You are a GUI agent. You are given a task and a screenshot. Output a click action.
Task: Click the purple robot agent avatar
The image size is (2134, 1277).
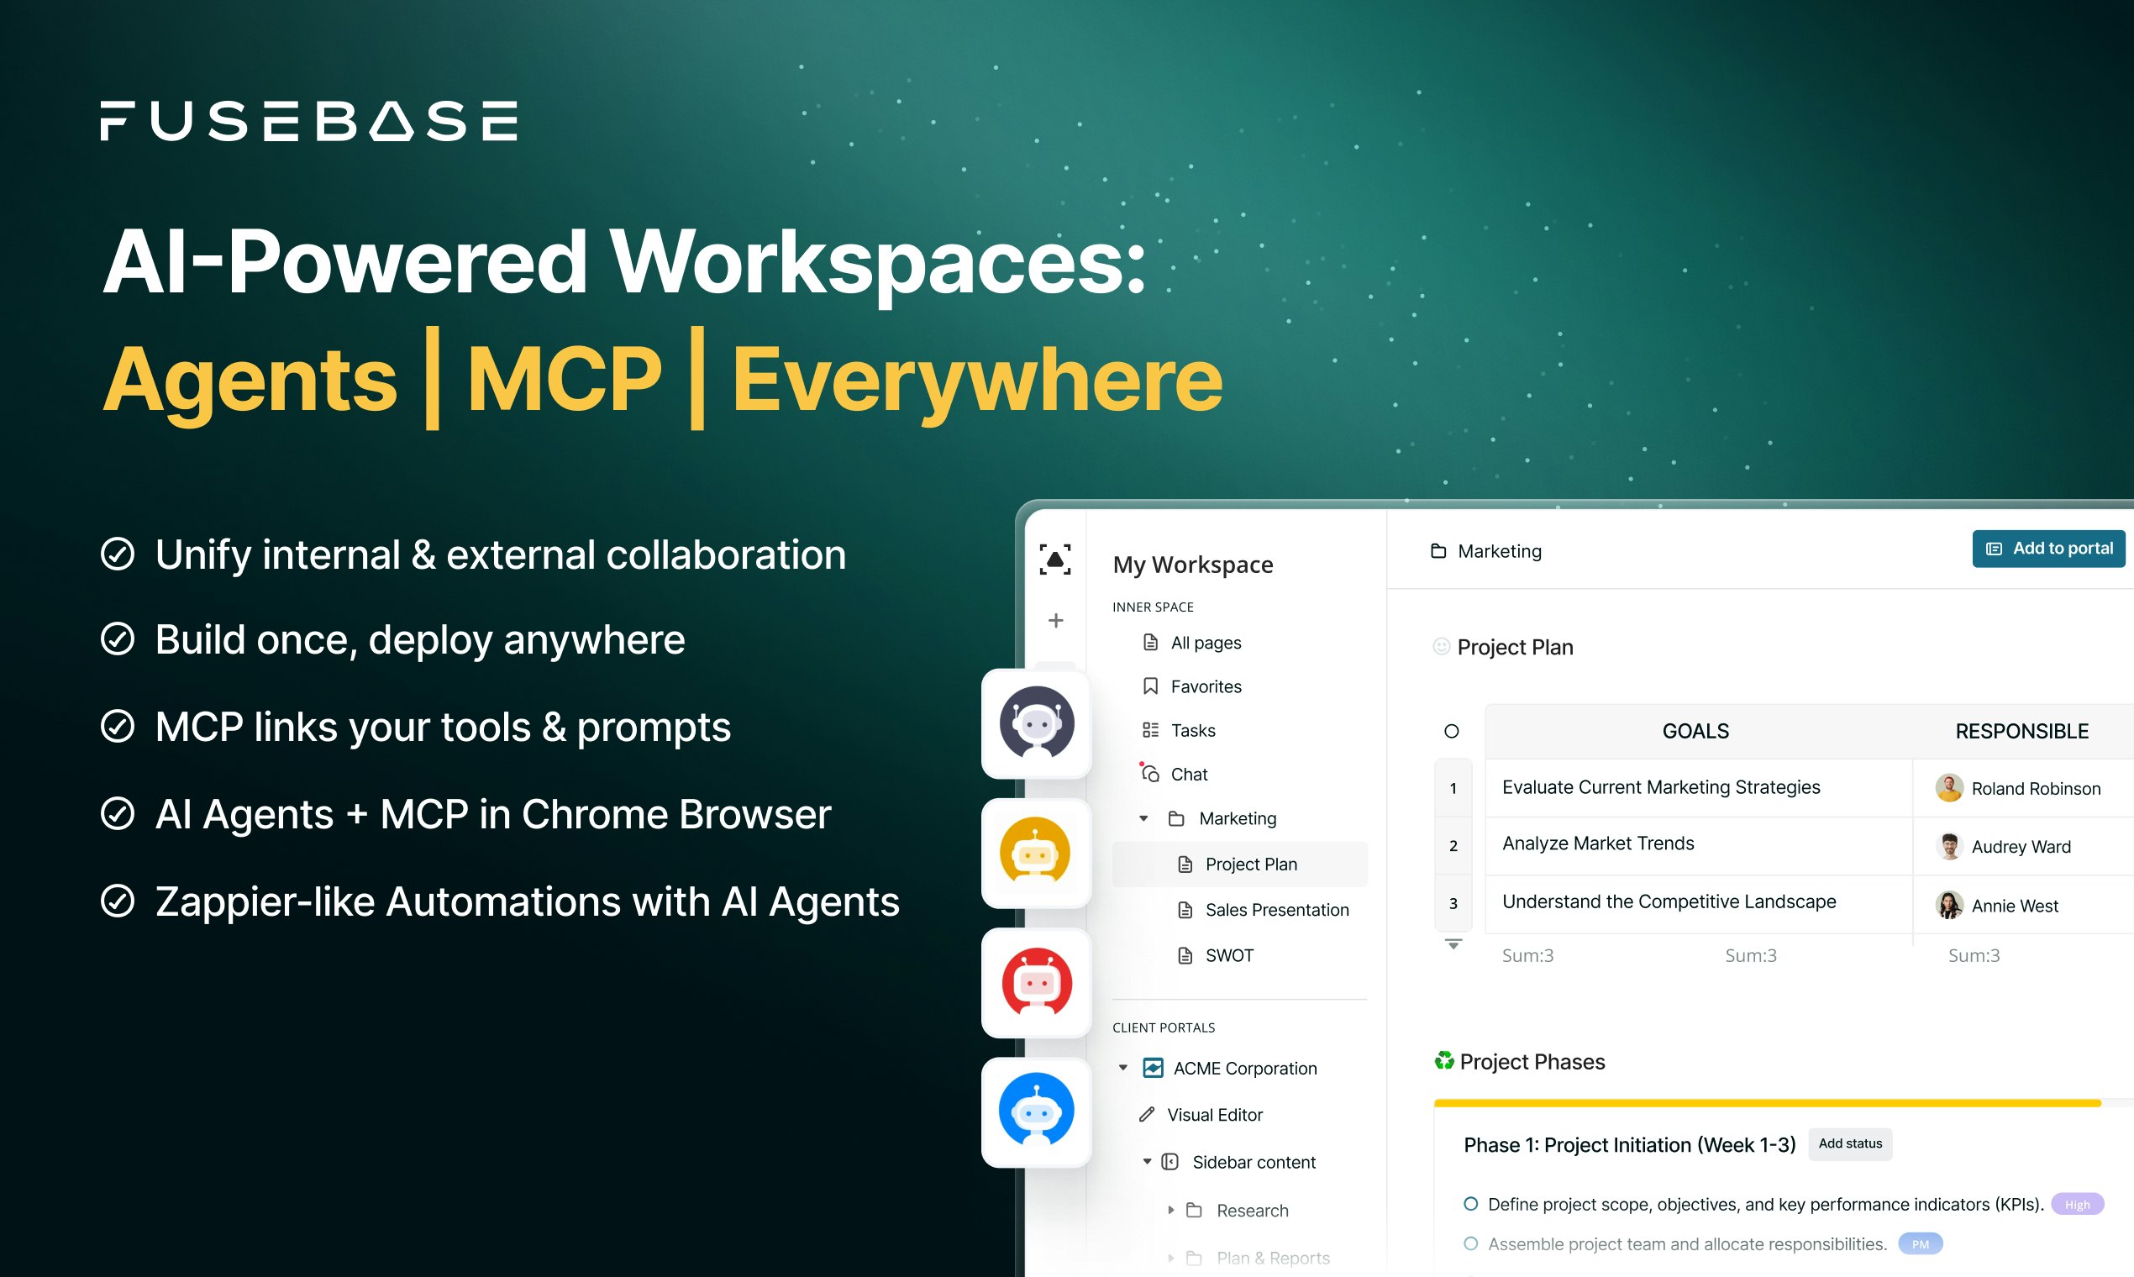(1036, 724)
